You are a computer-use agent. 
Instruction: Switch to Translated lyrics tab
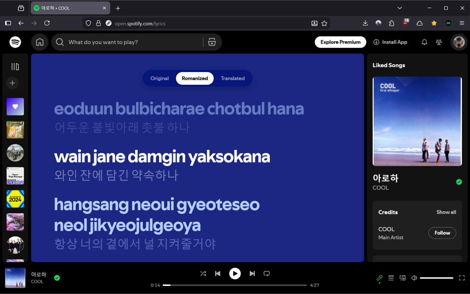point(233,78)
